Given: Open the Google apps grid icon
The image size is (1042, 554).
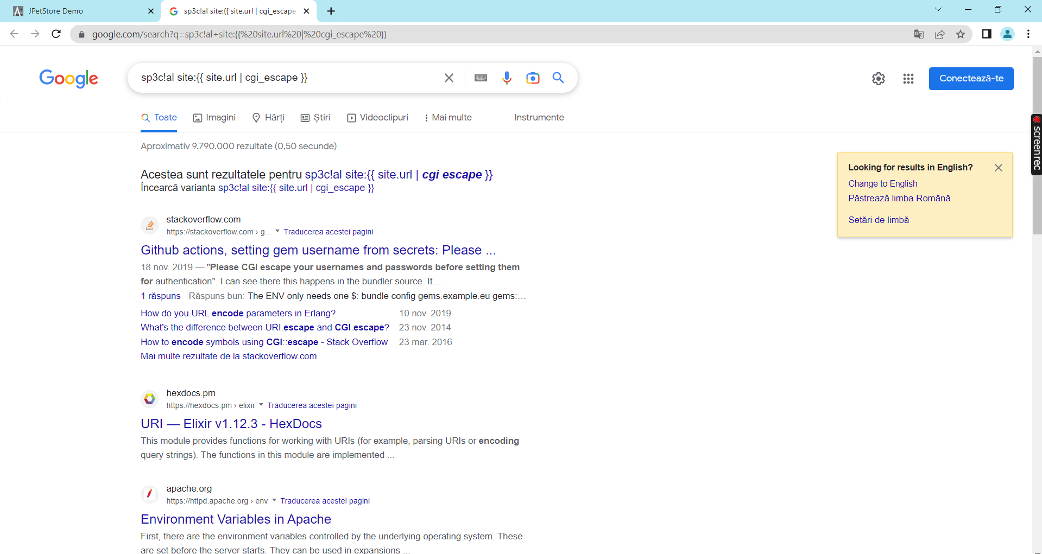Looking at the screenshot, I should click(908, 79).
